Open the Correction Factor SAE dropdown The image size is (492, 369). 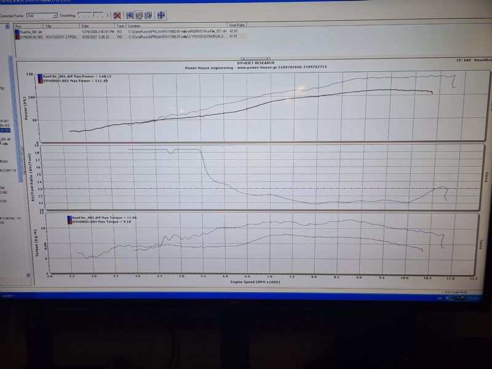(55, 15)
